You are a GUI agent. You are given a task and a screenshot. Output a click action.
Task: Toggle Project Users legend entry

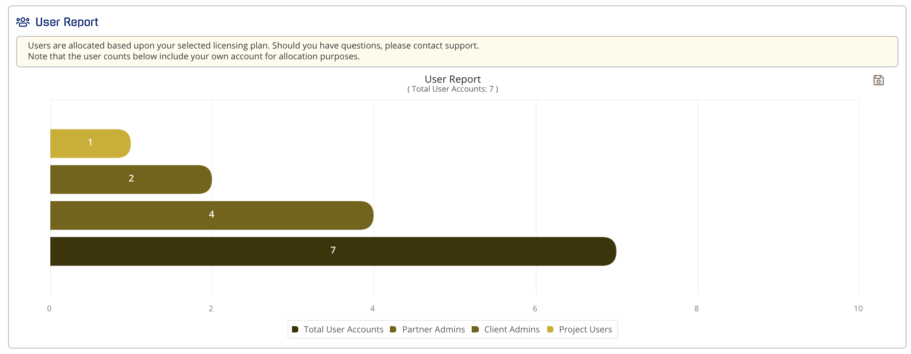click(579, 329)
